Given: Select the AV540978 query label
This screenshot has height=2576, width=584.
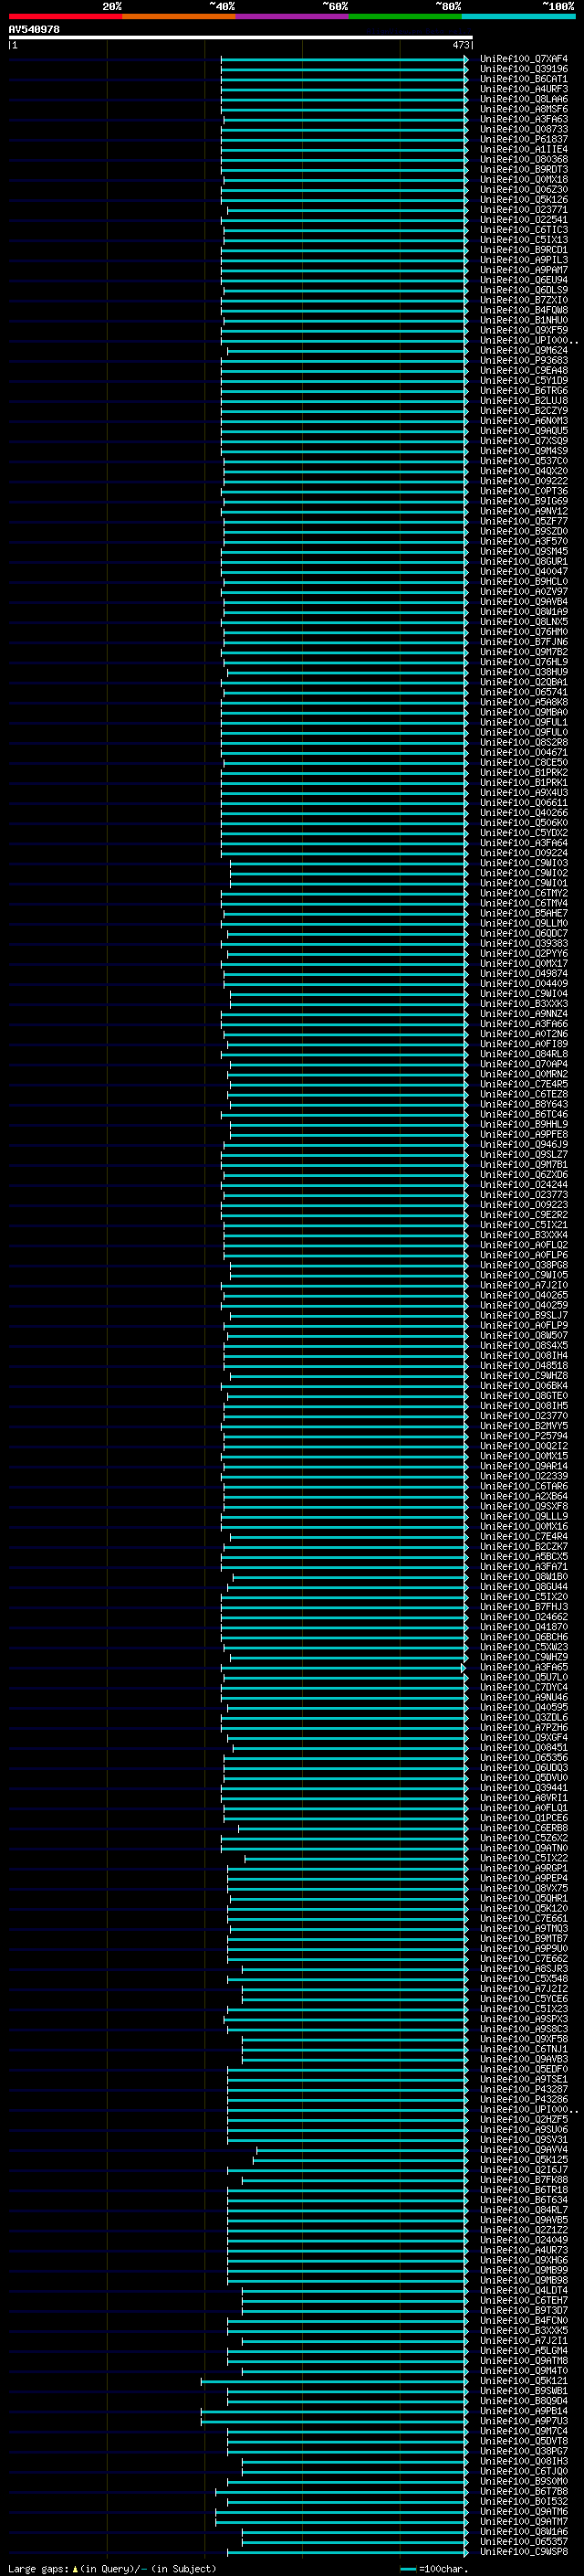Looking at the screenshot, I should tap(34, 29).
